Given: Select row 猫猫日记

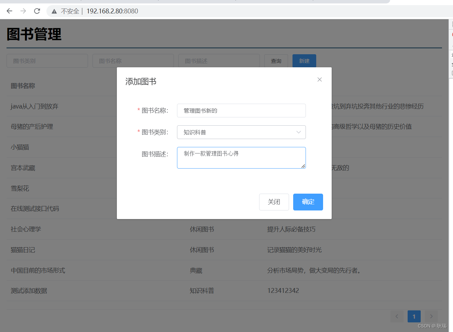Looking at the screenshot, I should pyautogui.click(x=224, y=250).
